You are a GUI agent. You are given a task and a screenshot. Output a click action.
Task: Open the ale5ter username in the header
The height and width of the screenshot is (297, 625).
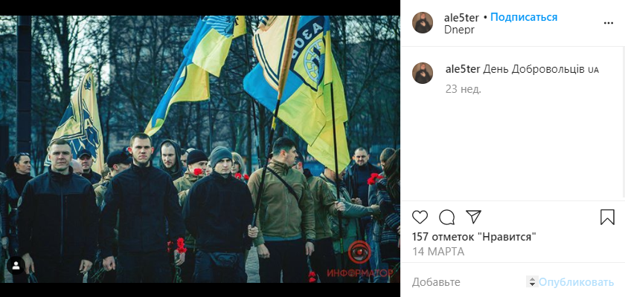(x=461, y=18)
